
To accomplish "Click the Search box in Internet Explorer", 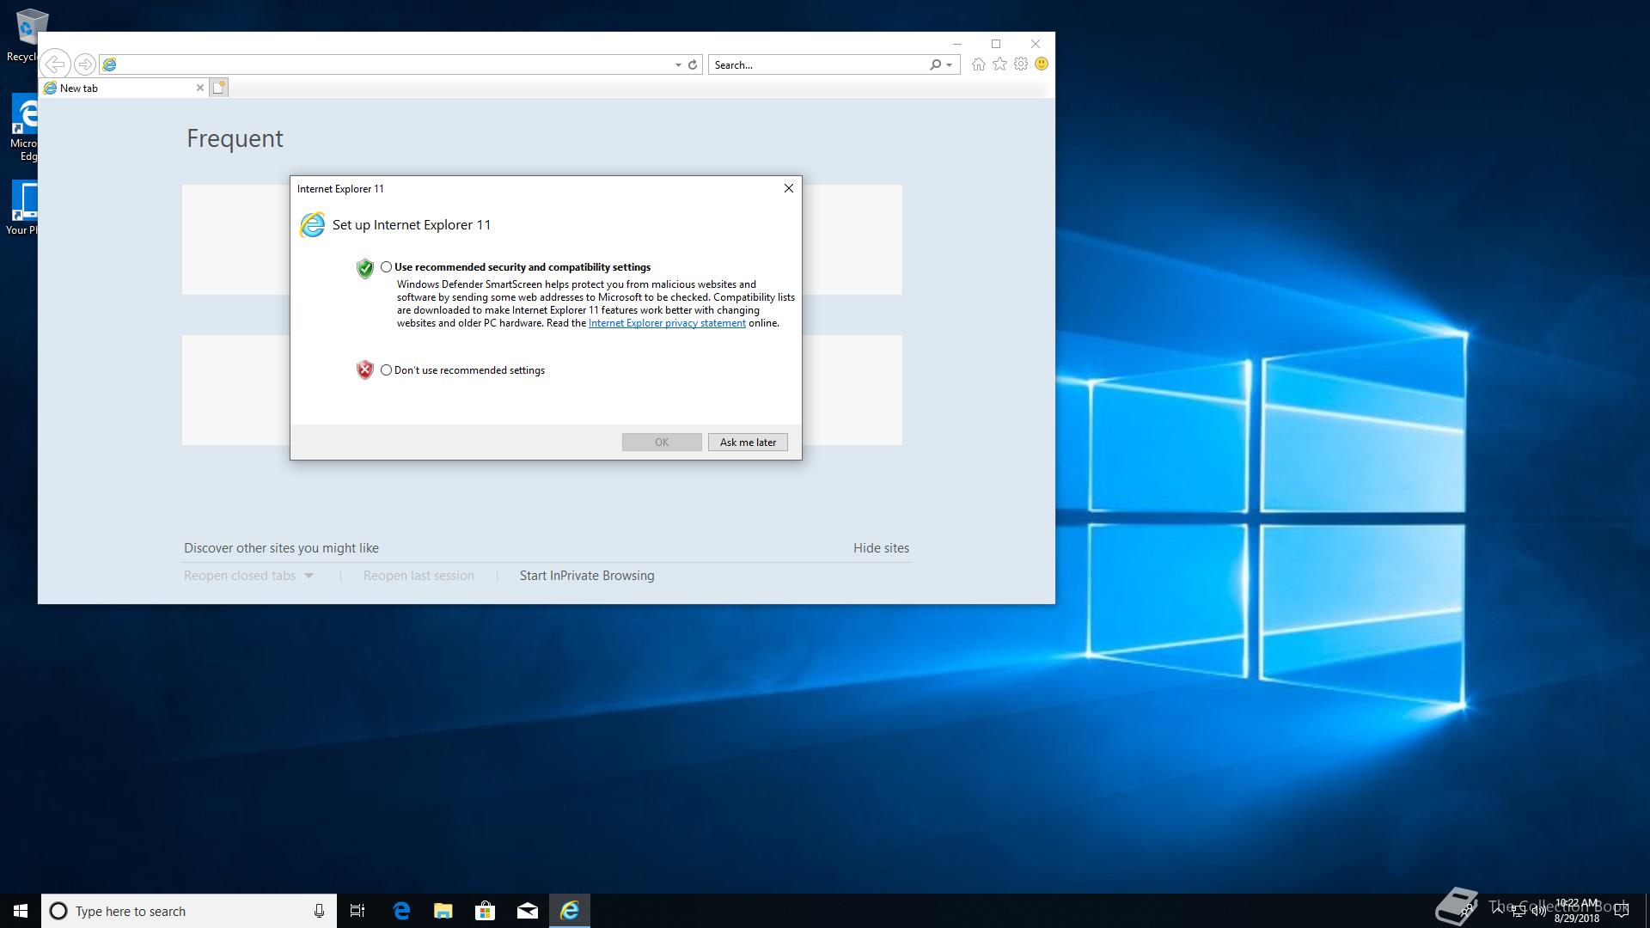I will (x=819, y=64).
